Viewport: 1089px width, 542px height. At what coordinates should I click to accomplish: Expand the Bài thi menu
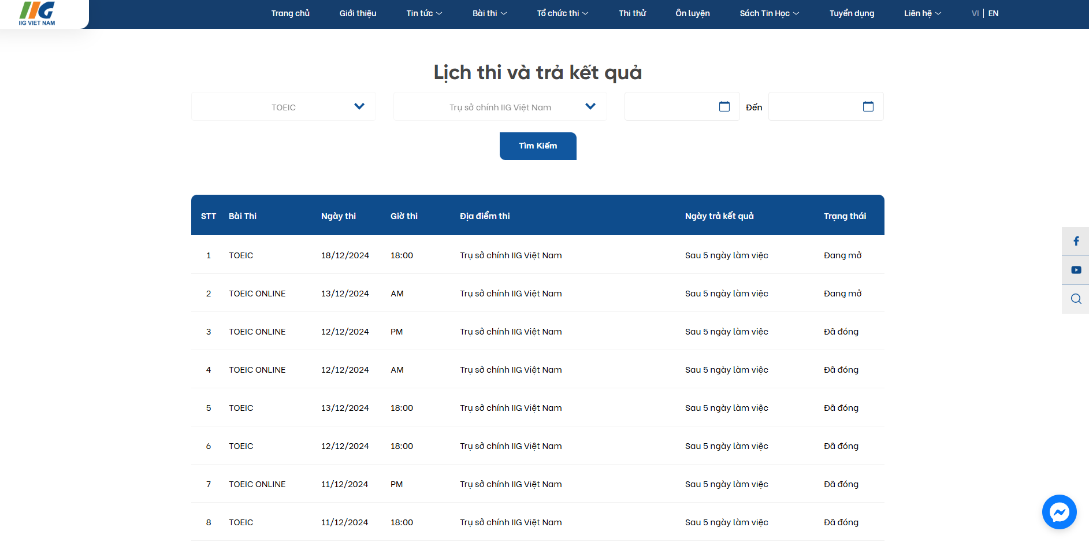coord(489,13)
